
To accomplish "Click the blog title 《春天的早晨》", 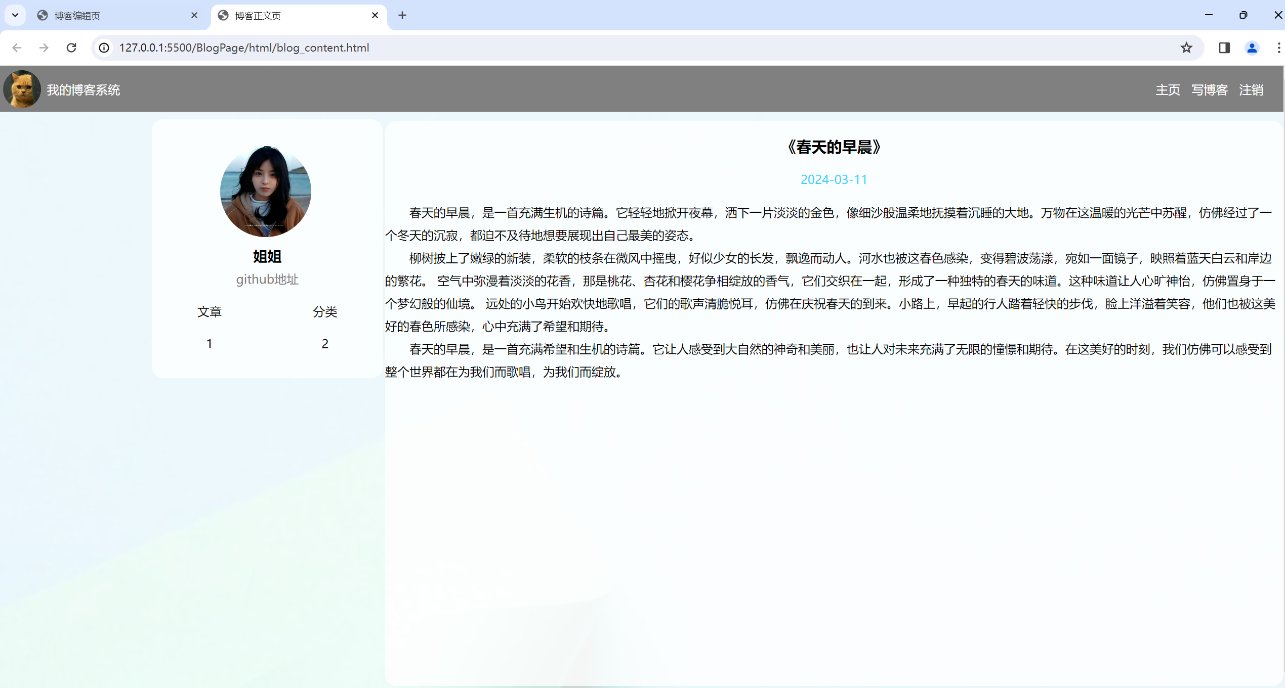I will [x=834, y=147].
